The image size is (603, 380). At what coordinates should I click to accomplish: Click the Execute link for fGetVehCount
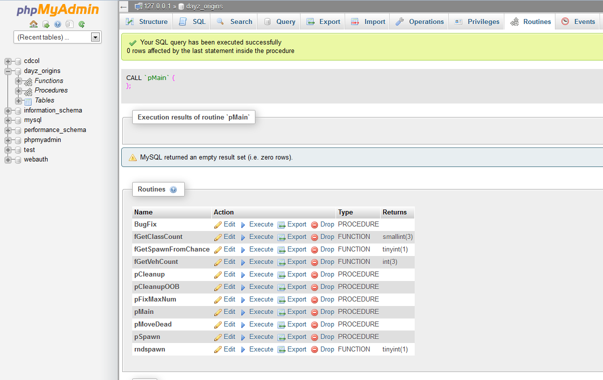(261, 262)
